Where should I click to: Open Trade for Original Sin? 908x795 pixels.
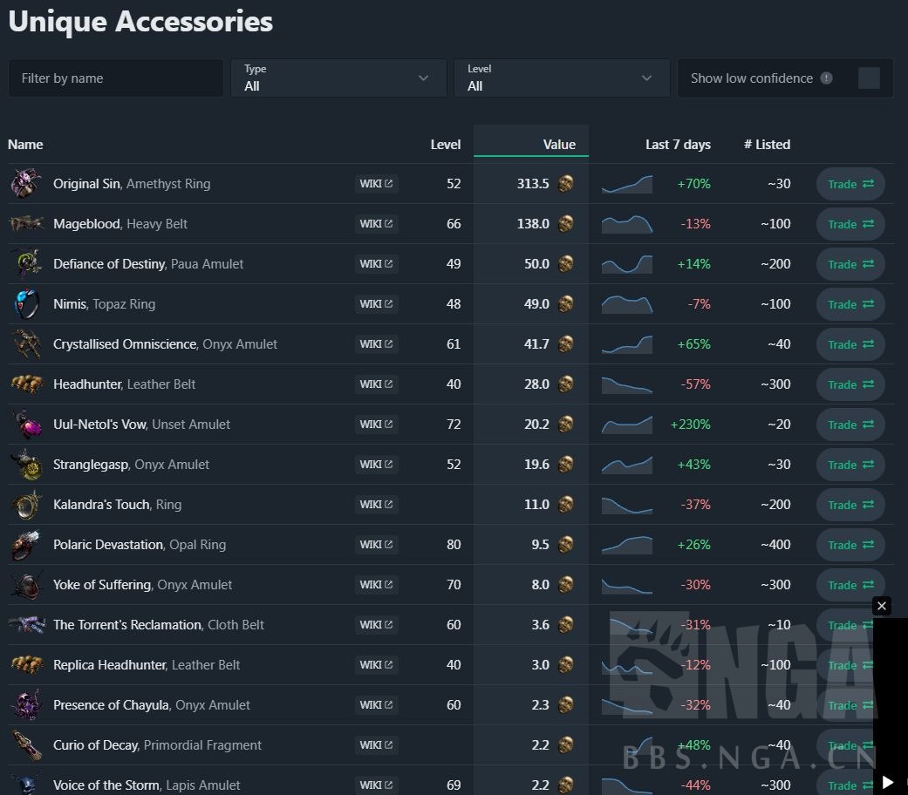point(850,184)
